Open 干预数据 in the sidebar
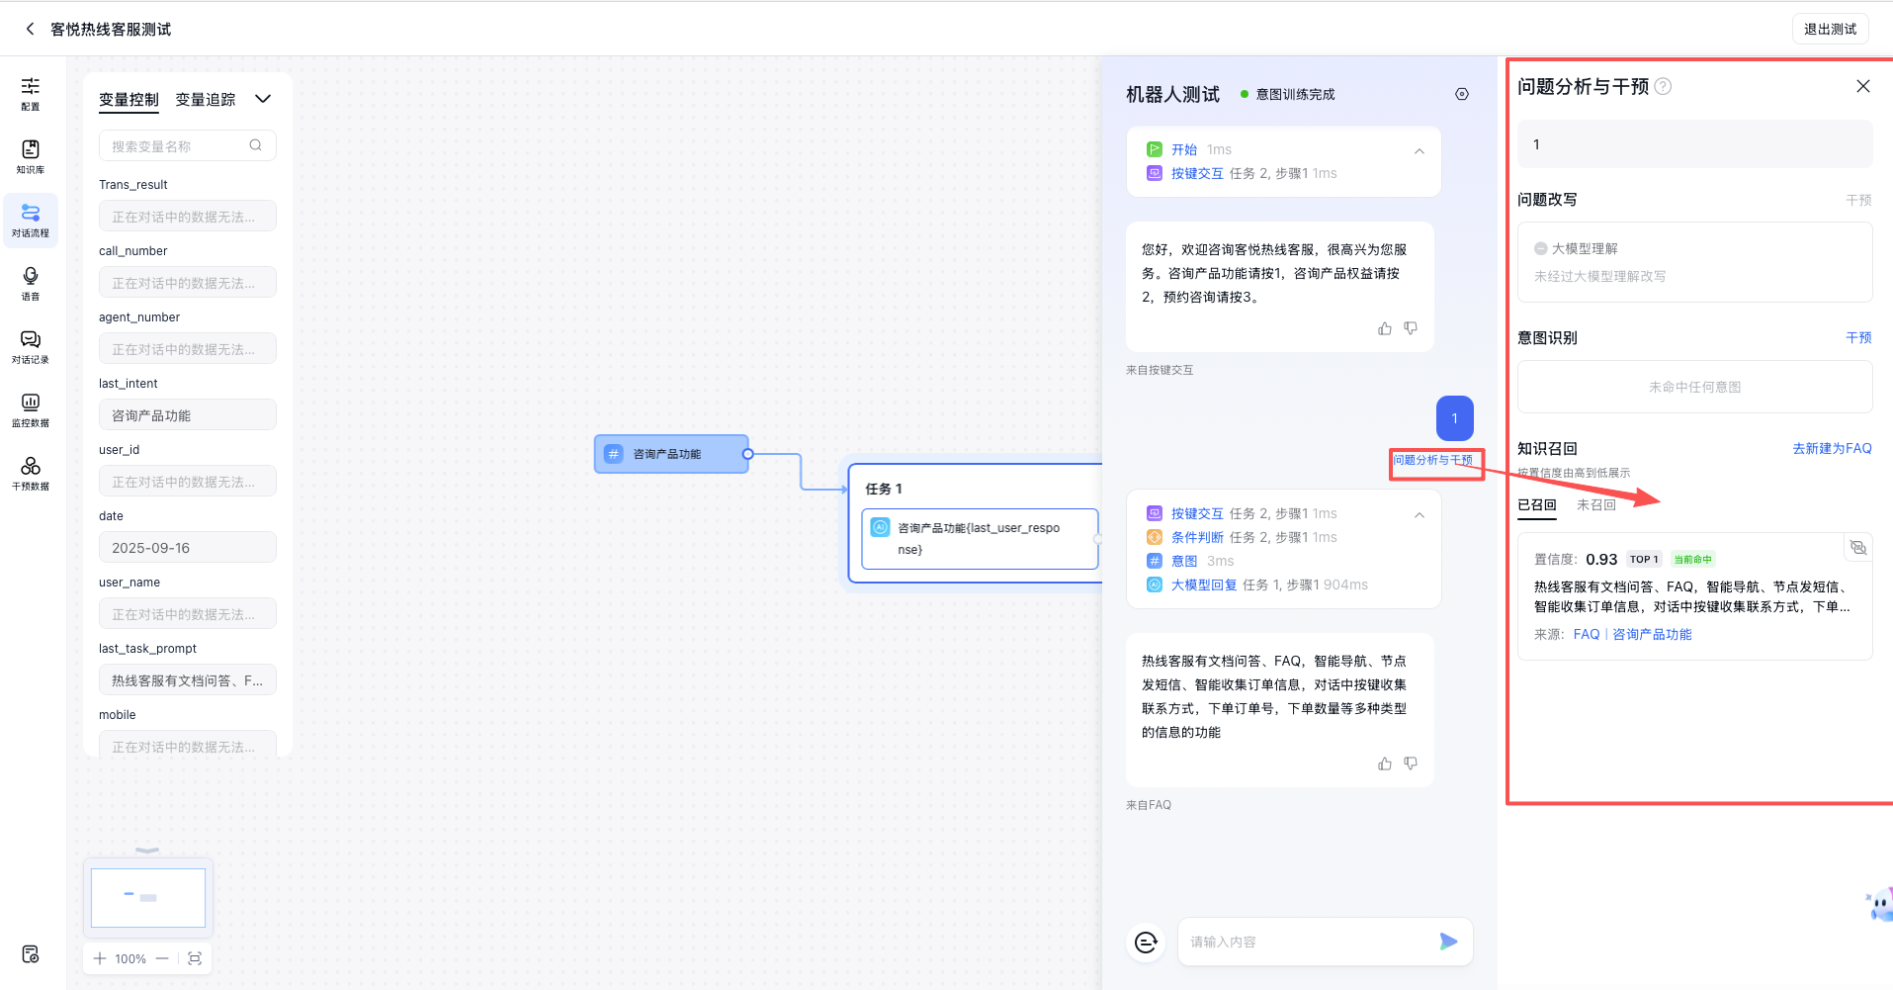The height and width of the screenshot is (990, 1893). 31,472
